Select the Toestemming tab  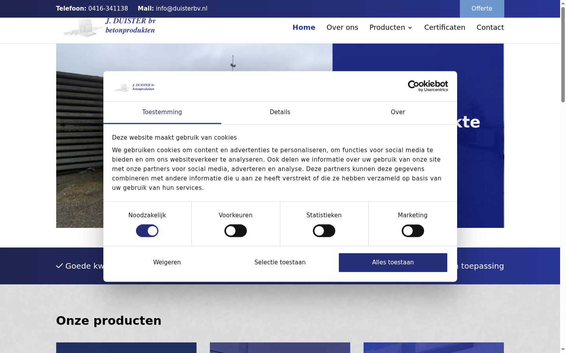(x=162, y=112)
